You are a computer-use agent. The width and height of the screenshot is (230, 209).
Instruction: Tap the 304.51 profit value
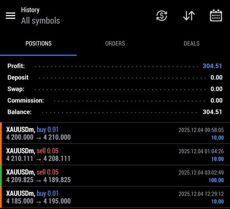pyautogui.click(x=212, y=66)
